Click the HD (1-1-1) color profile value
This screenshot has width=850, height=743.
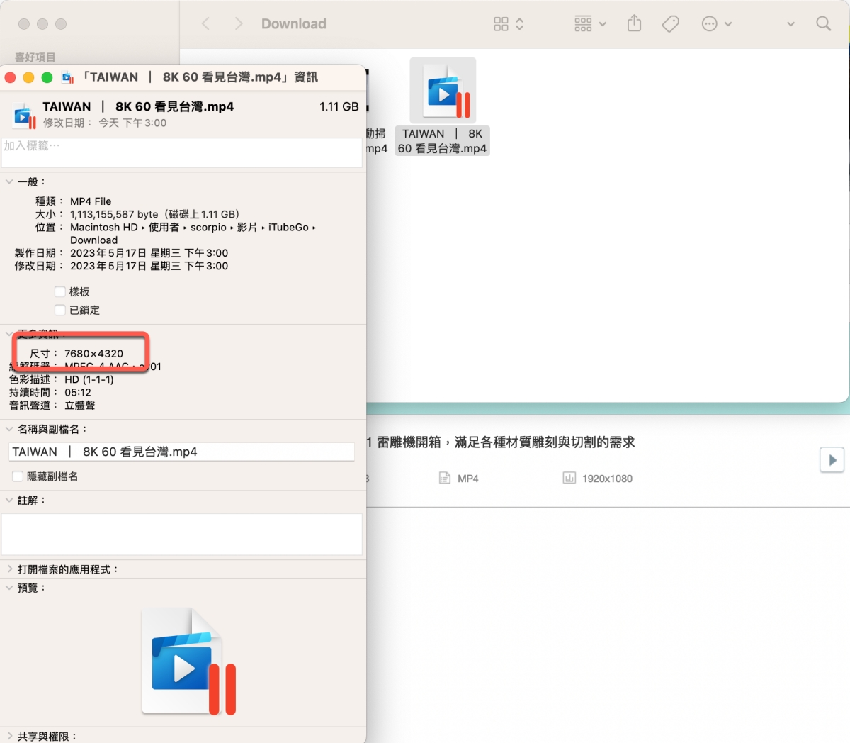click(x=89, y=379)
